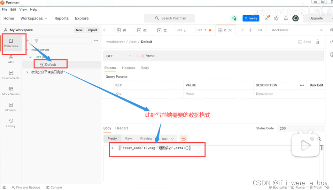Go to next tab with right arrow

242,30
